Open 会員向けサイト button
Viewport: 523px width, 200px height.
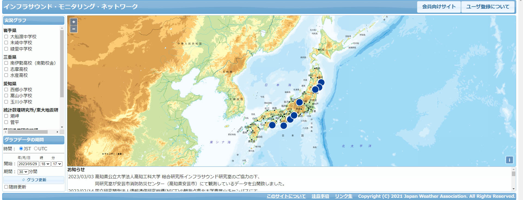(x=439, y=7)
